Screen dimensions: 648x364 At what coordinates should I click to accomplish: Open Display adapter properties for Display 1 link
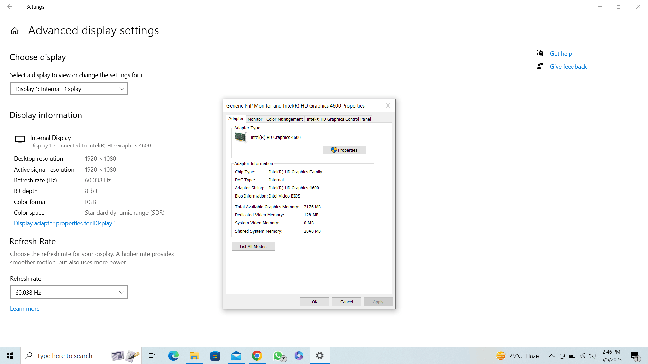[x=65, y=223]
